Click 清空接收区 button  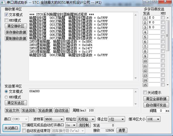pos(16,26)
